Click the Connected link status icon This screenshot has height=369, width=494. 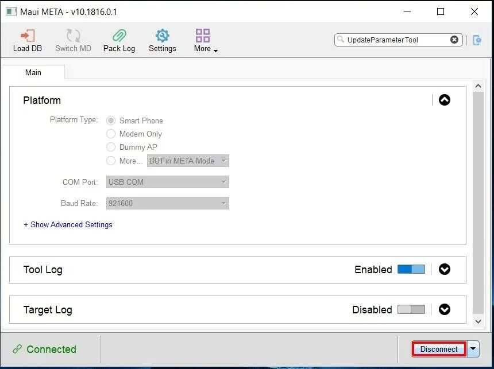click(x=17, y=349)
